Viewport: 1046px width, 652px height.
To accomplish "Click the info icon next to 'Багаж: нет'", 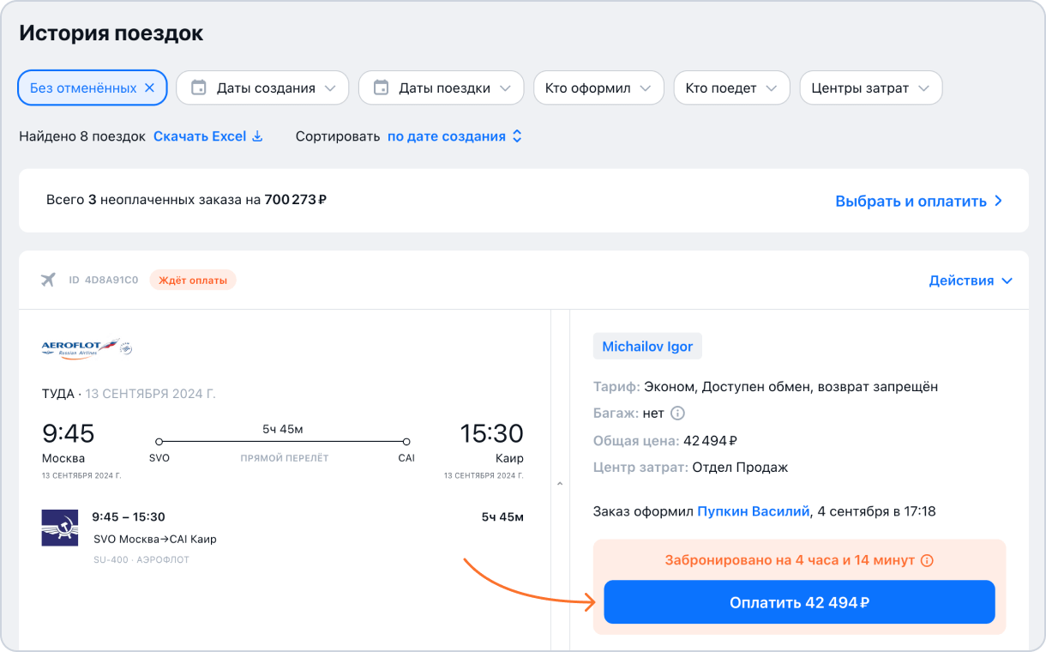I will (x=677, y=414).
